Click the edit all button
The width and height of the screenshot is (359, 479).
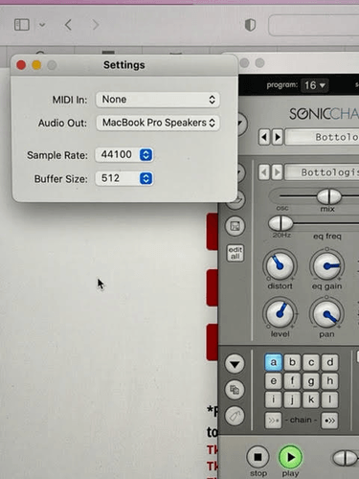tap(236, 253)
